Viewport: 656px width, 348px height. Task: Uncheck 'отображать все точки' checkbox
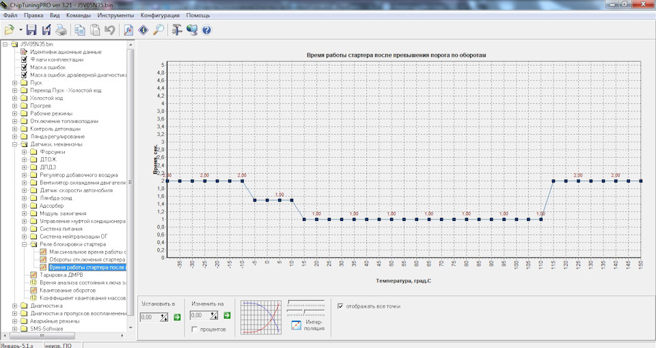340,306
